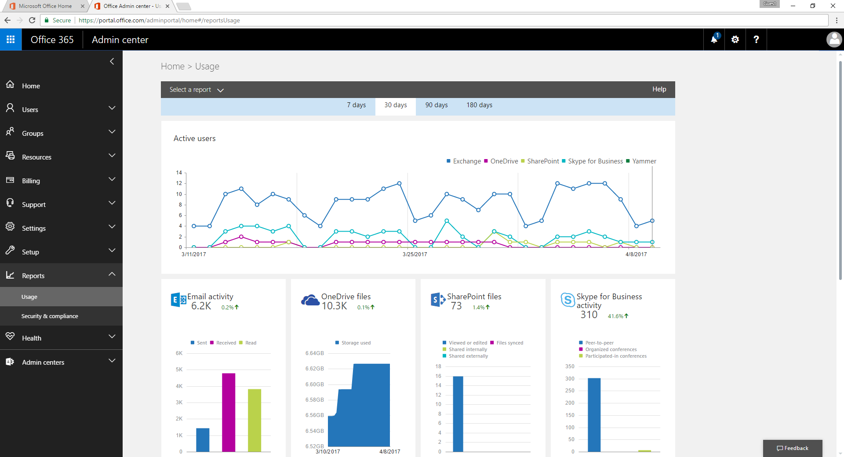The width and height of the screenshot is (844, 457).
Task: Click the Help link in report bar
Action: tap(659, 89)
